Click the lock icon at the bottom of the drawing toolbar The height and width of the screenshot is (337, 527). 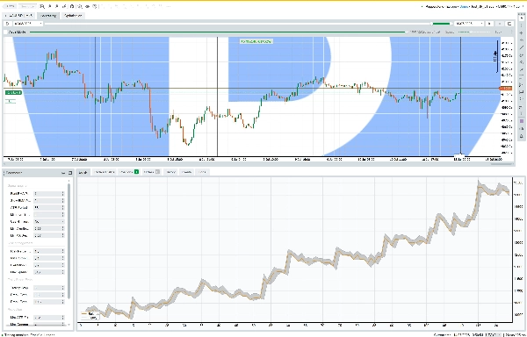(522, 136)
